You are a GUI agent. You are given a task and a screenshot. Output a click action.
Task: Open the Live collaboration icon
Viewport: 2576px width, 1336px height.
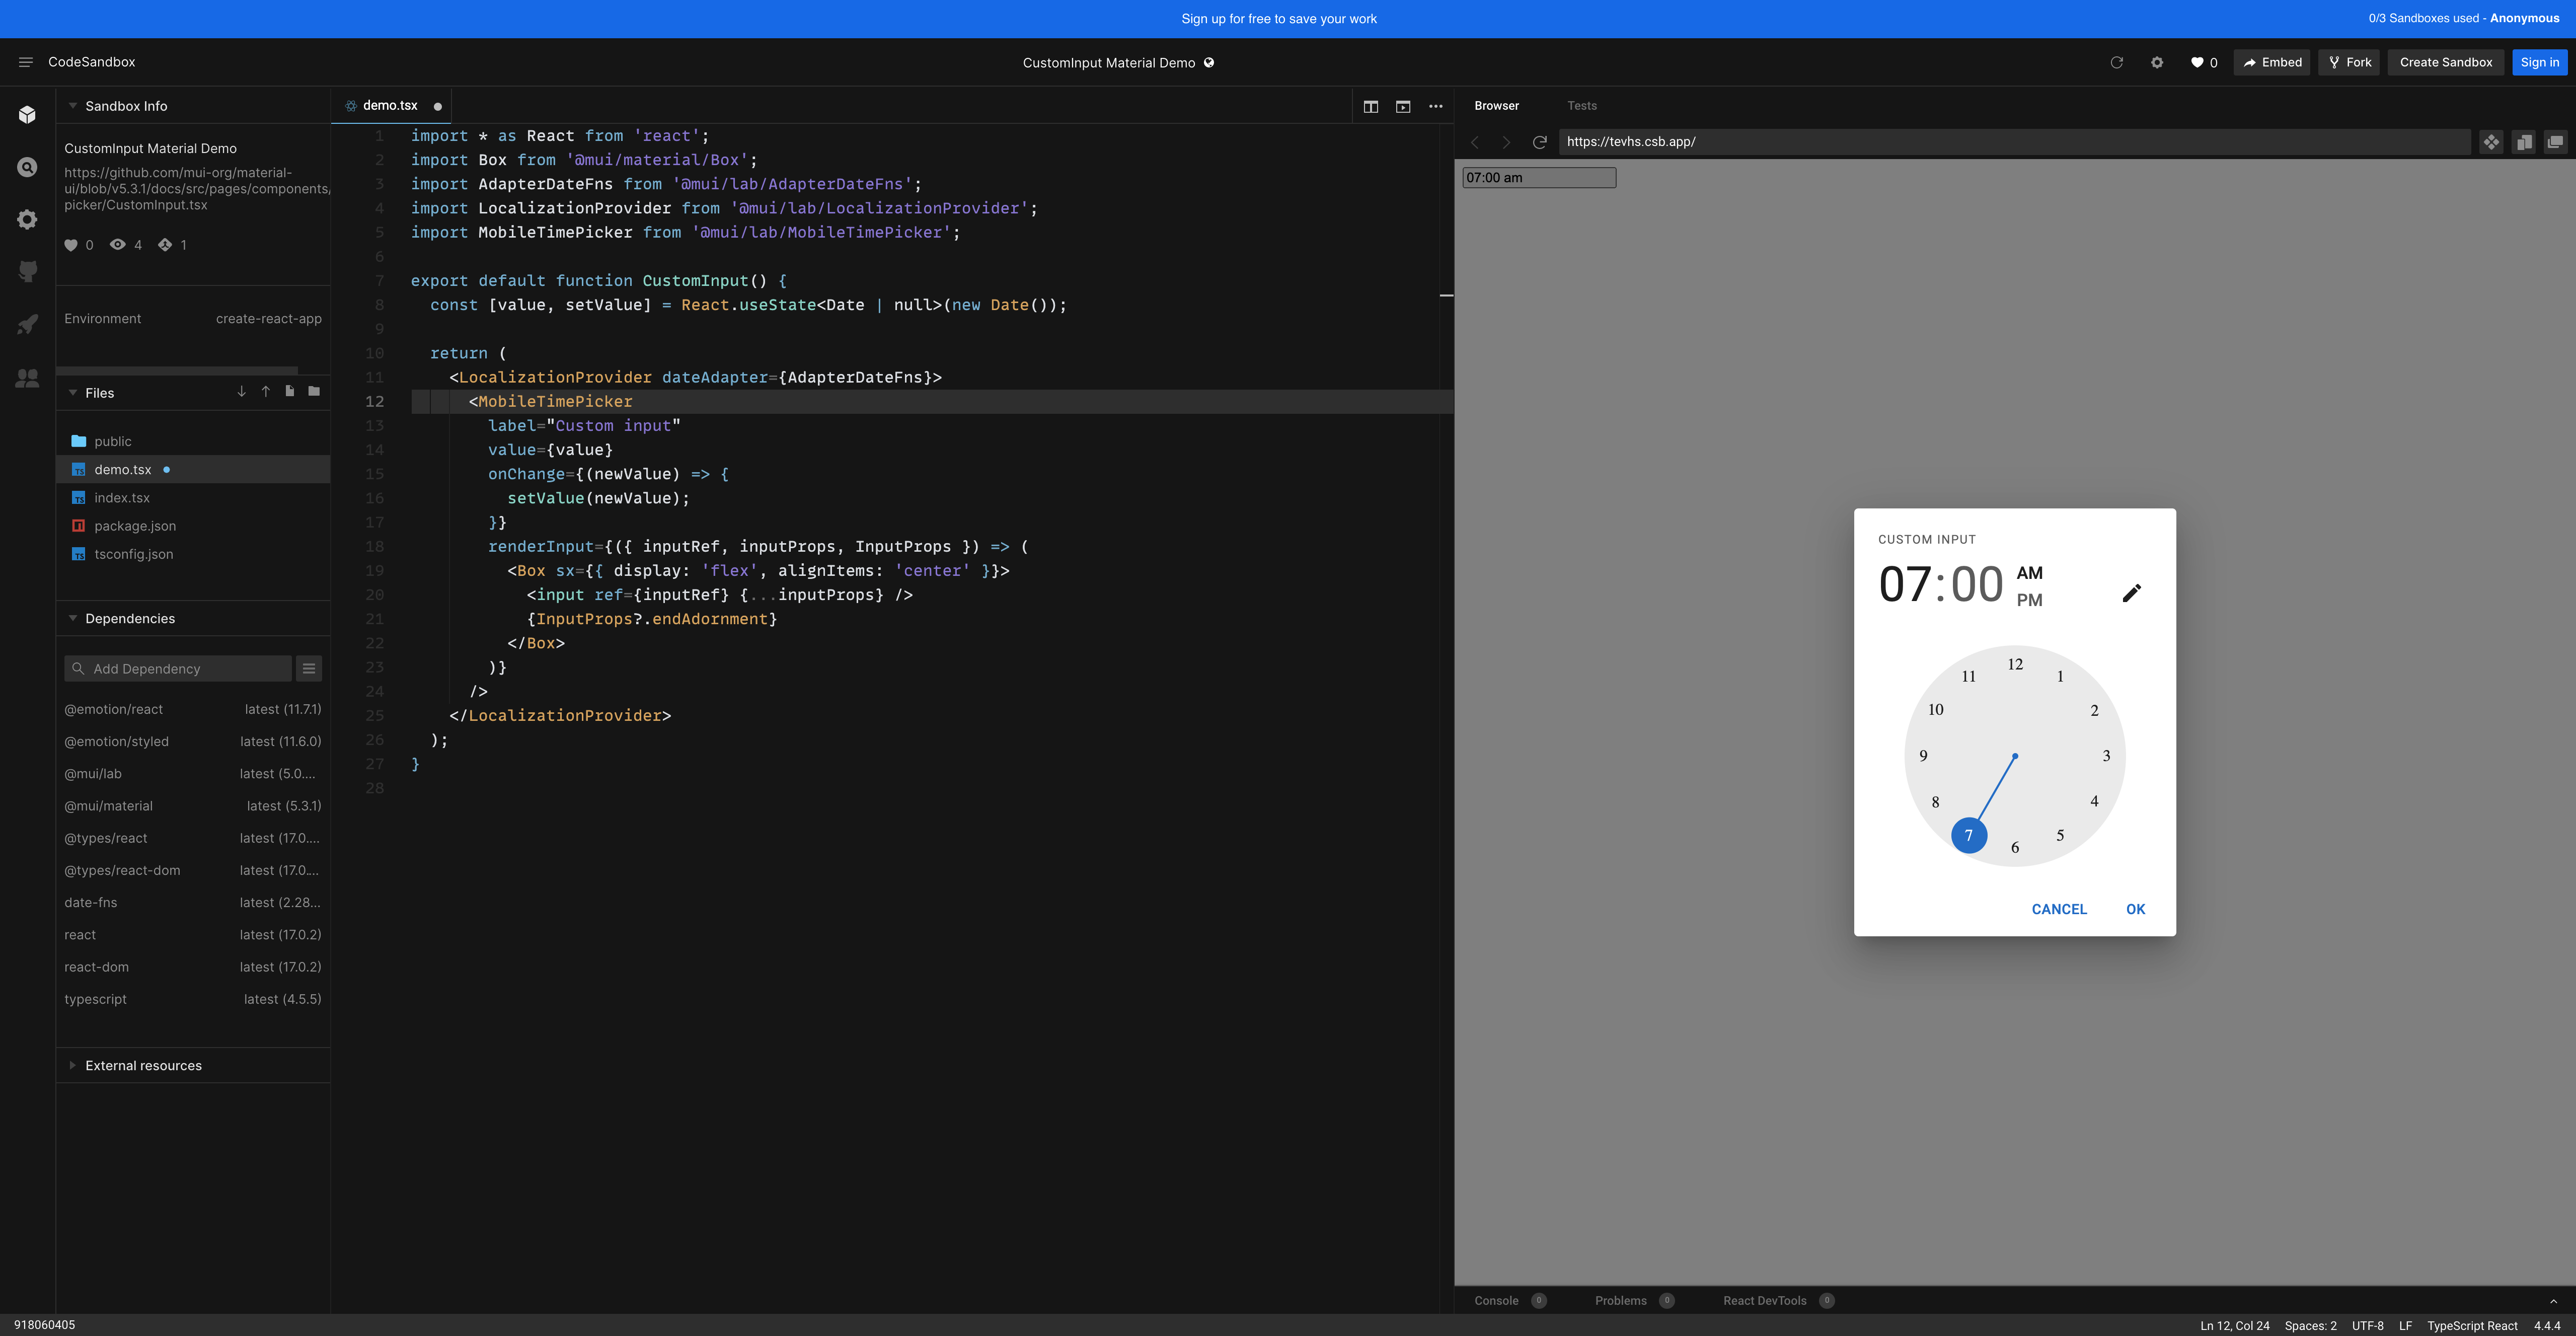pos(27,377)
